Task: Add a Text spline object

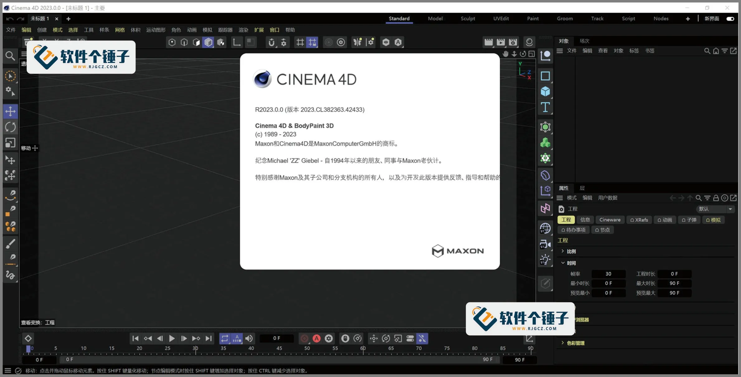Action: (x=545, y=107)
